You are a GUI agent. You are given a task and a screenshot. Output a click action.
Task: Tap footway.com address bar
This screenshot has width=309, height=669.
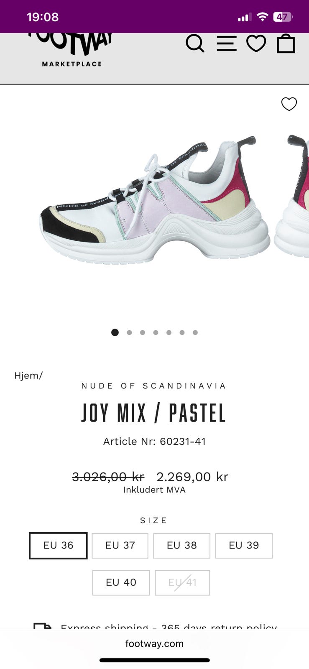click(154, 643)
